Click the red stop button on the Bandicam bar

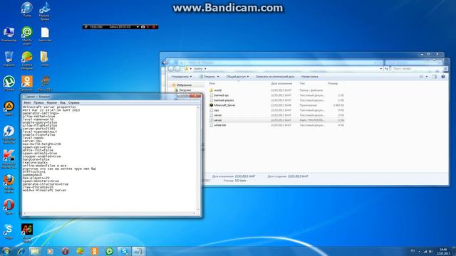(154, 27)
